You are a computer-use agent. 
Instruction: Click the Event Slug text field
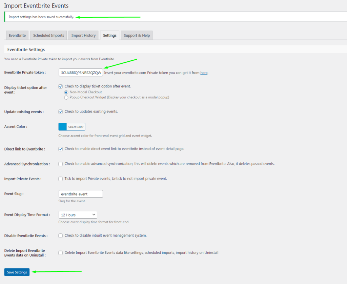coord(81,194)
